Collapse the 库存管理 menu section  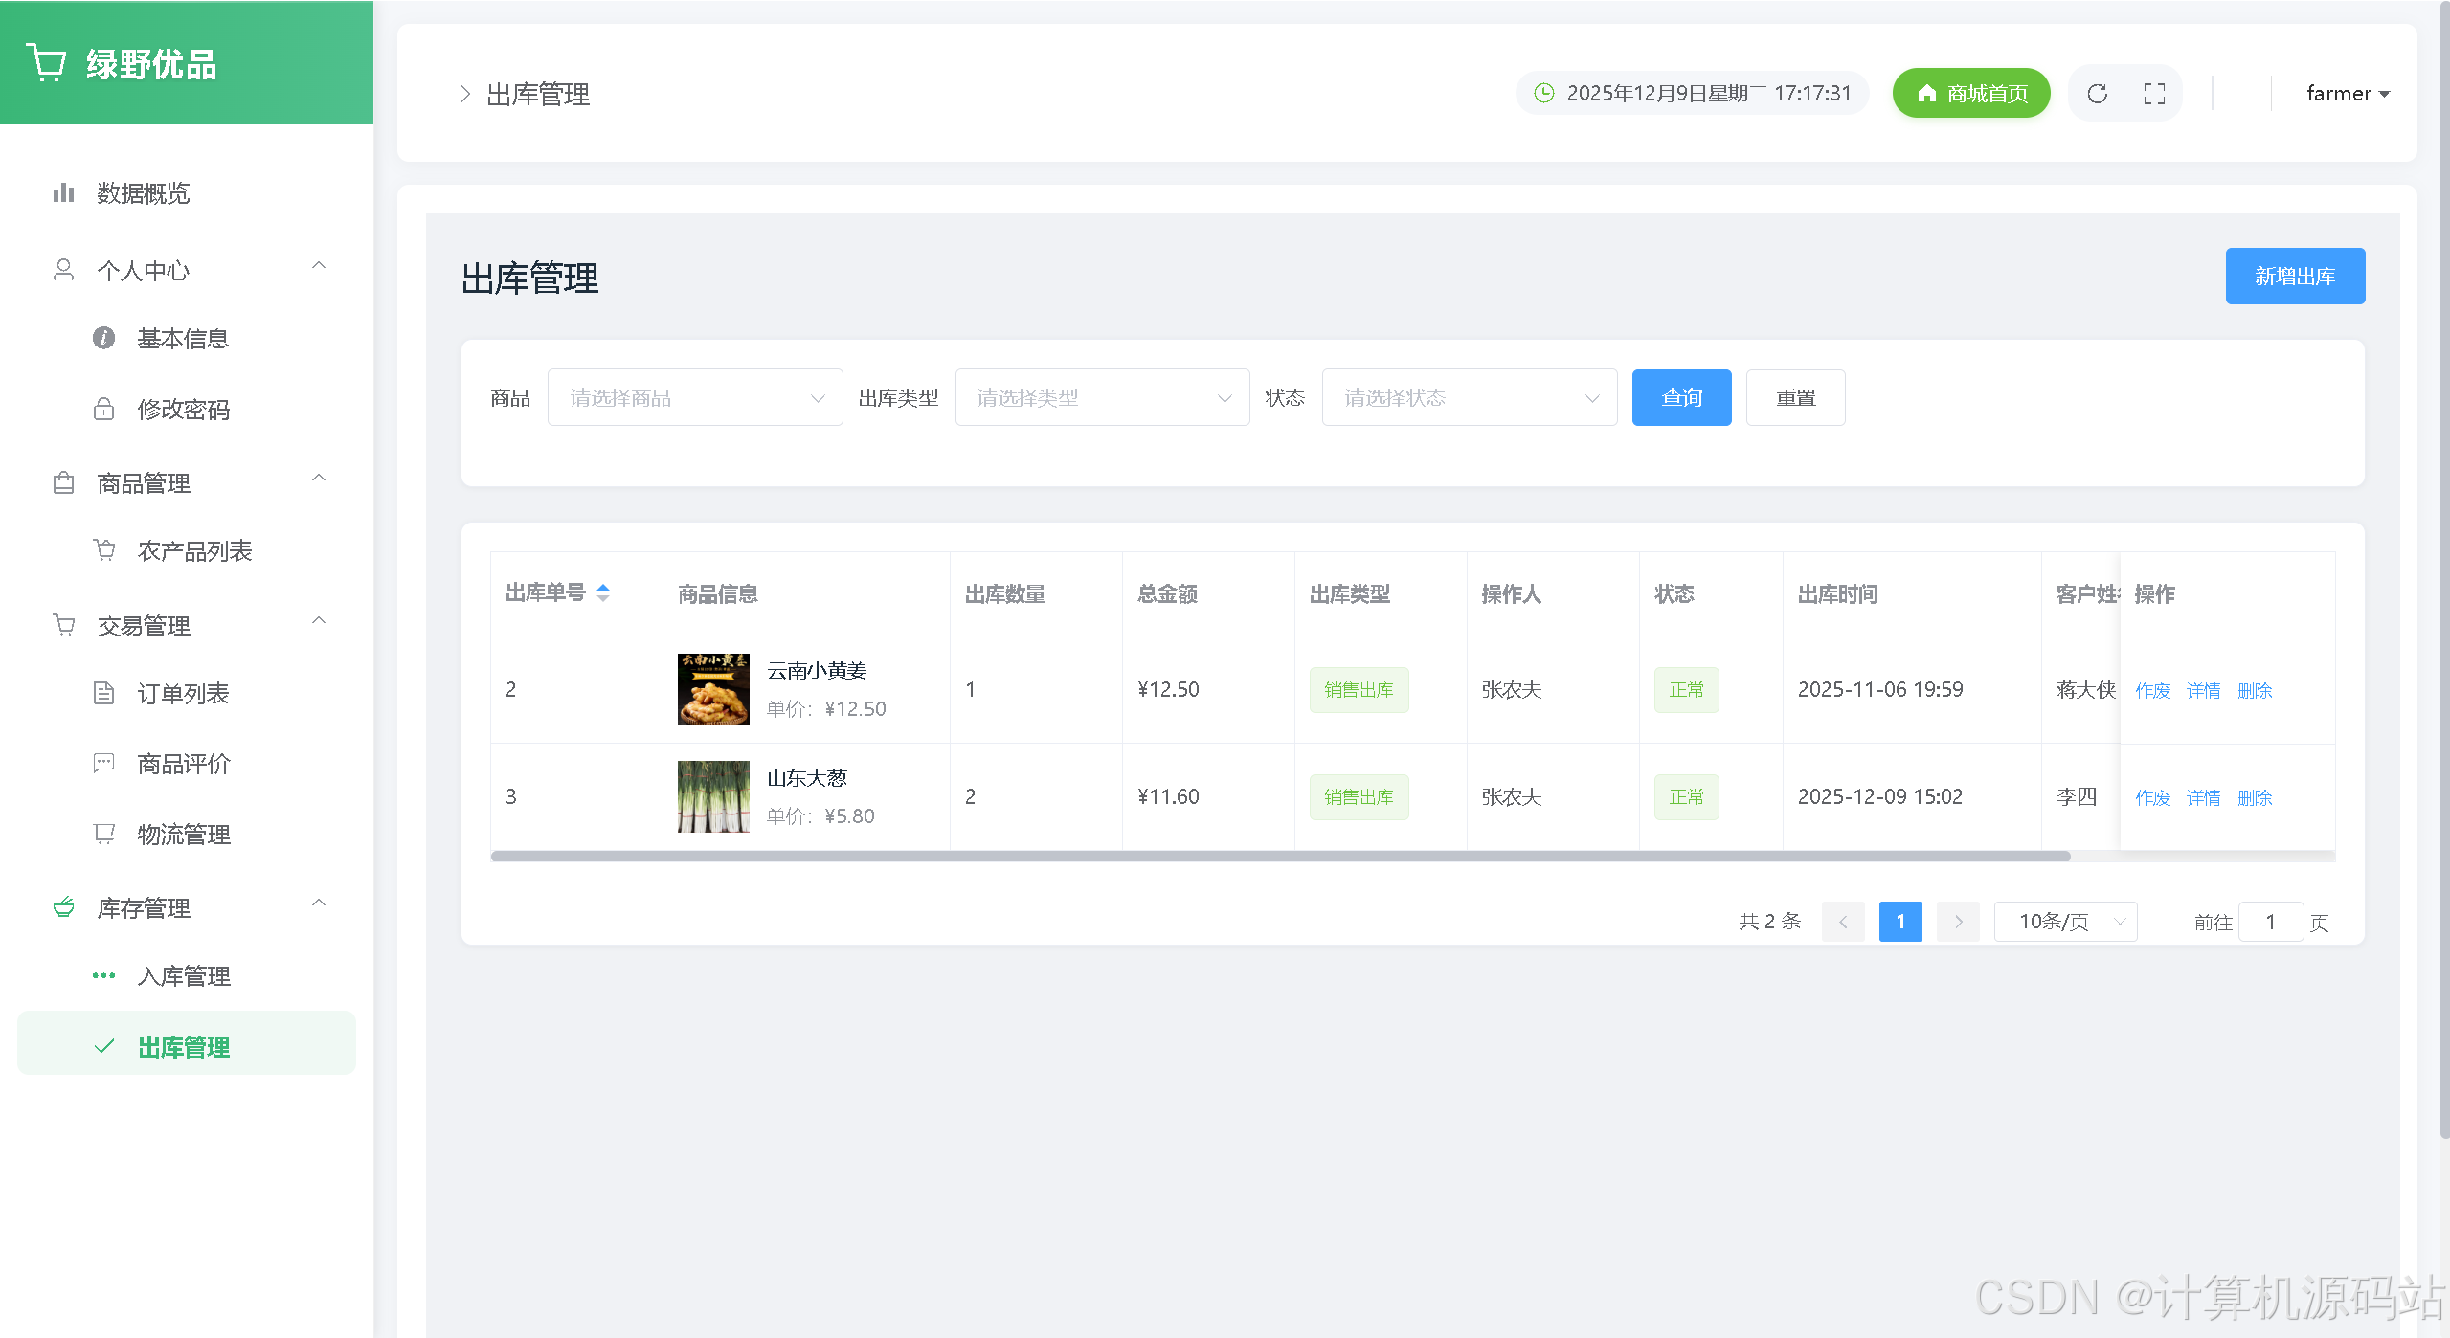click(319, 903)
